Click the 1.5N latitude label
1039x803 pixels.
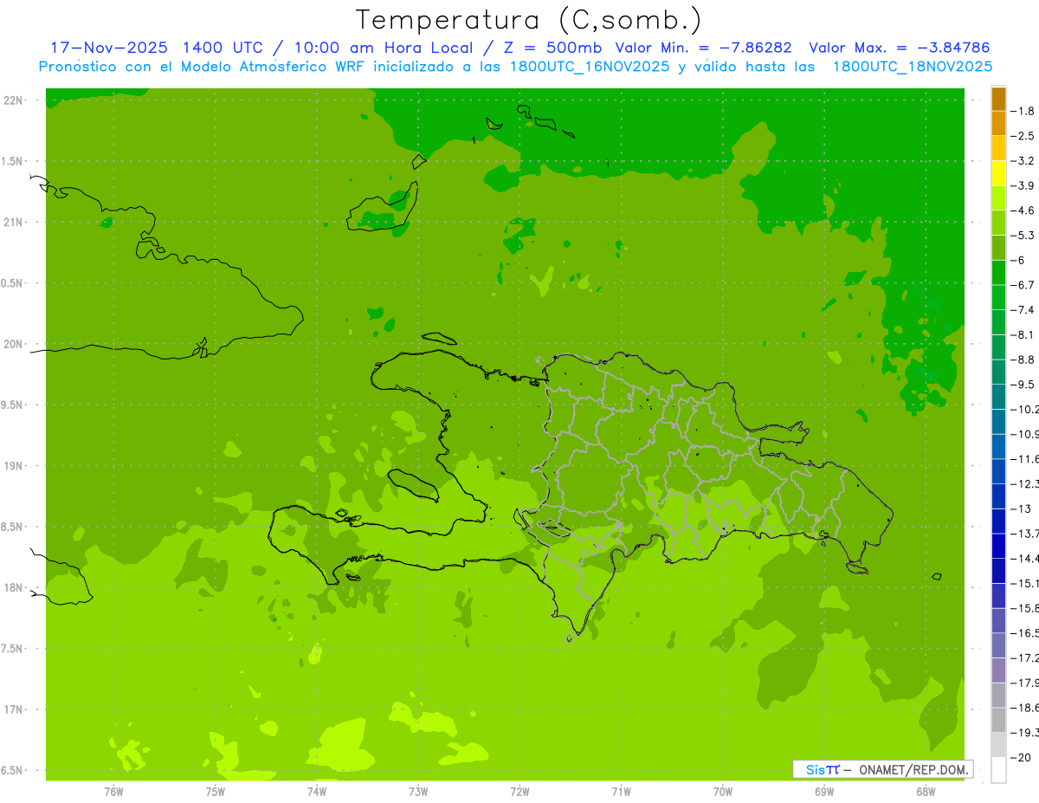13,161
